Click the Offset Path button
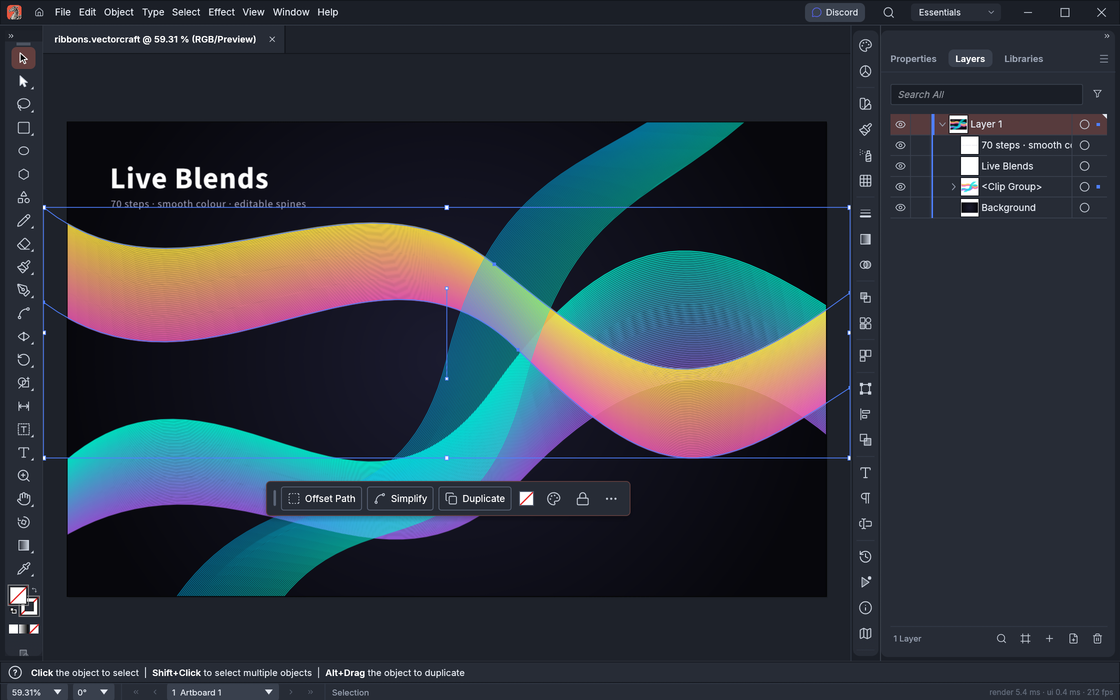The width and height of the screenshot is (1120, 700). pos(321,498)
